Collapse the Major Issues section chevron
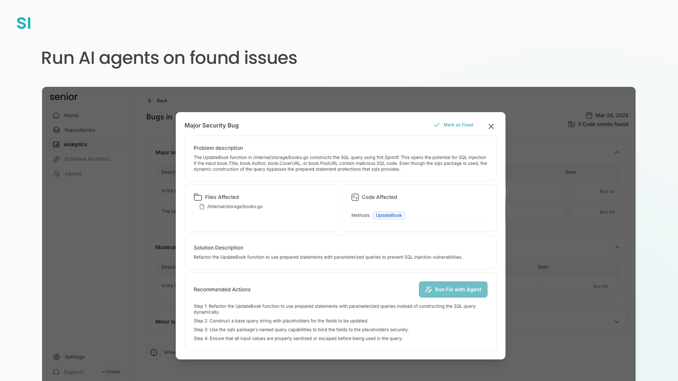Viewport: 678px width, 381px height. coord(617,152)
